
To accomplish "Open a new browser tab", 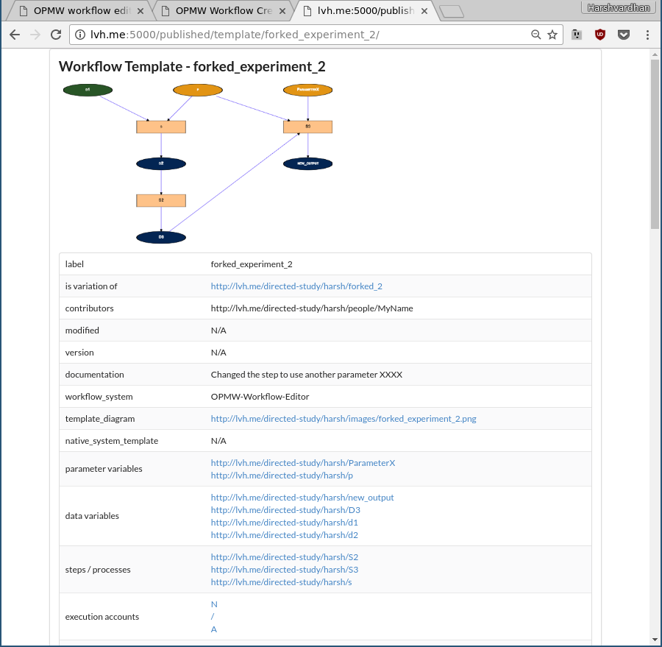I will [x=452, y=12].
